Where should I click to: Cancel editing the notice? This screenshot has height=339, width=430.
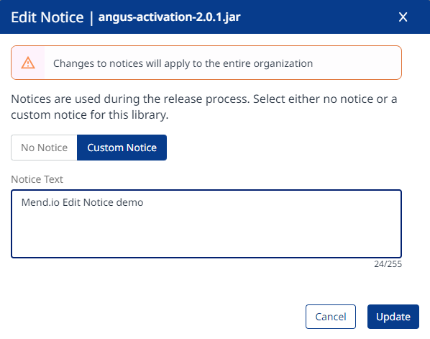point(331,317)
